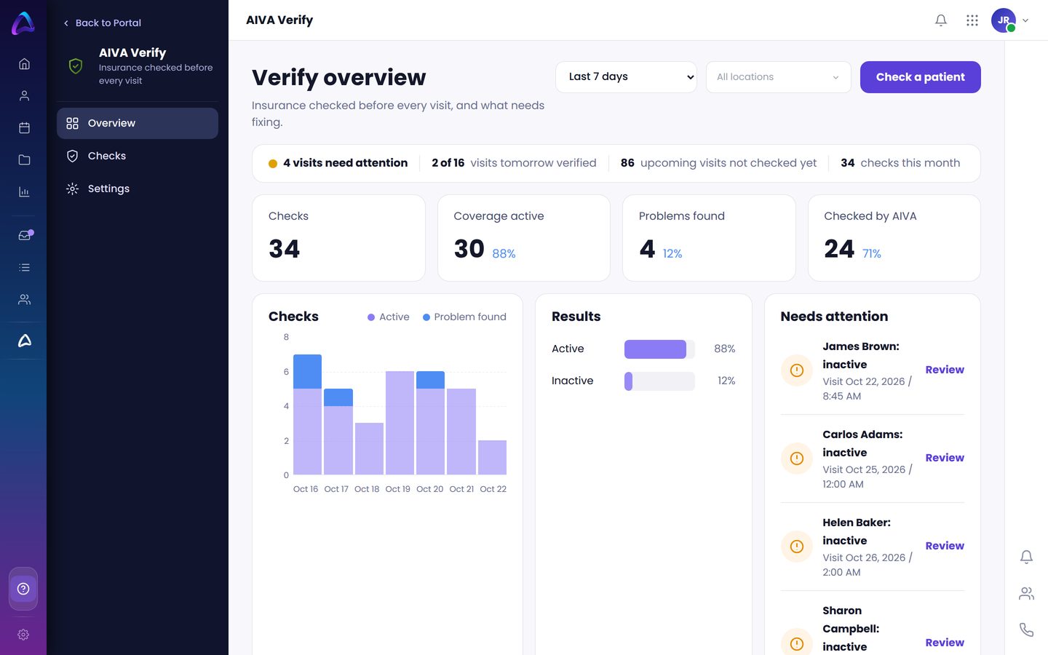Click the alert icon next to Sharon Campbell
1048x655 pixels.
coord(797,643)
